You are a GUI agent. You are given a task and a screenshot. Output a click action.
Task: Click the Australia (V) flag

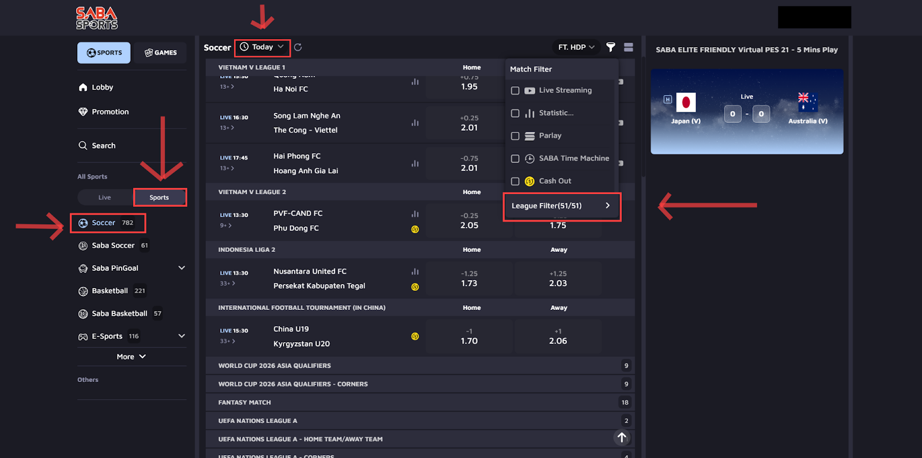click(807, 102)
